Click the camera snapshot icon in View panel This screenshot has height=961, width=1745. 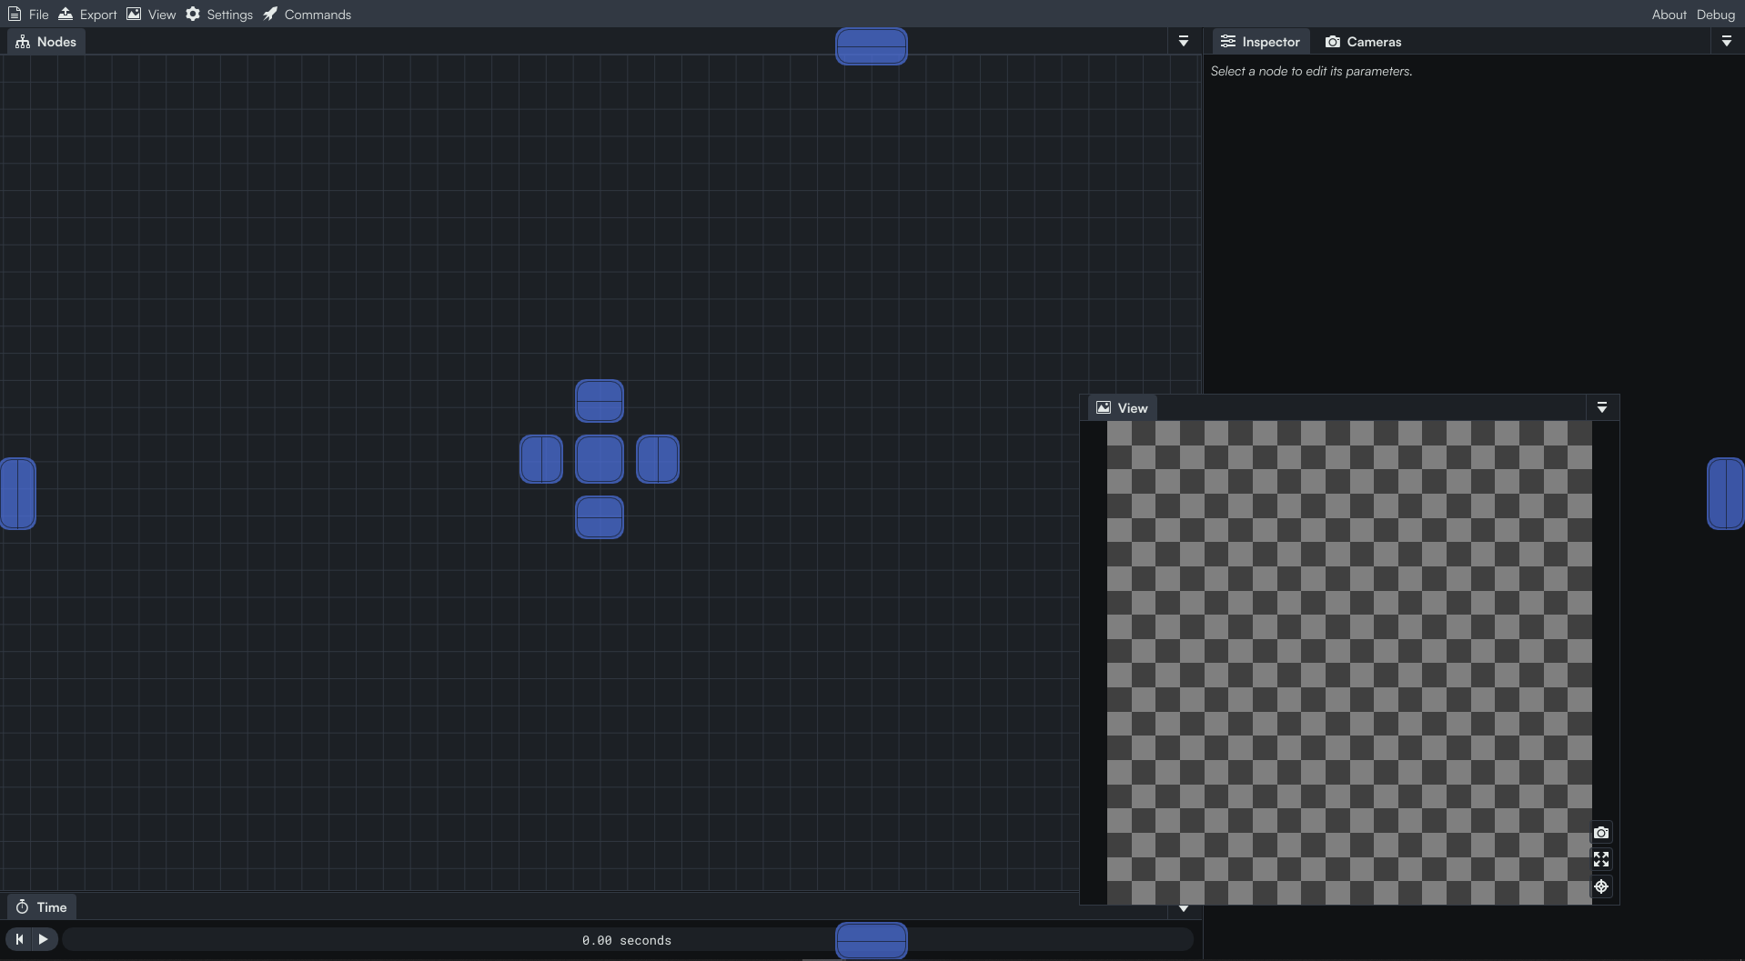point(1601,833)
